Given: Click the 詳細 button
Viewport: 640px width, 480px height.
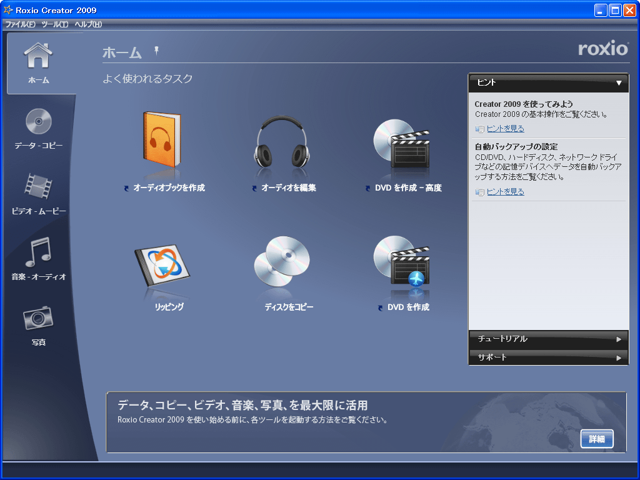Looking at the screenshot, I should 597,439.
